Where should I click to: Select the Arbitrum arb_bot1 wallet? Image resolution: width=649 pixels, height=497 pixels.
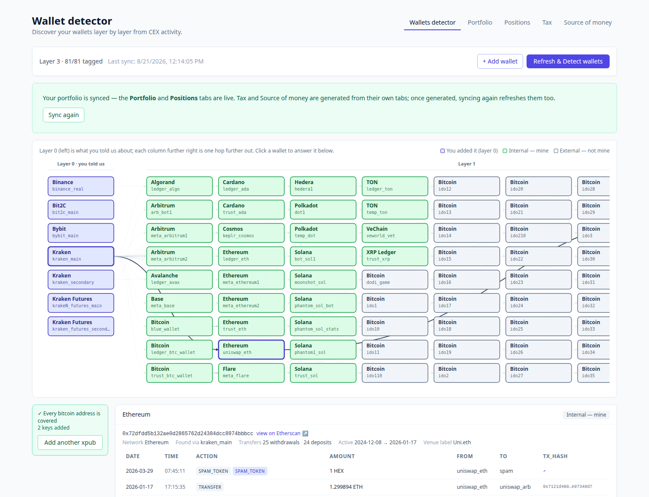(x=180, y=210)
